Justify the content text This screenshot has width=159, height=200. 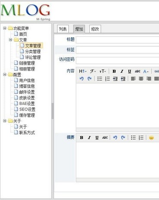[x=156, y=79]
